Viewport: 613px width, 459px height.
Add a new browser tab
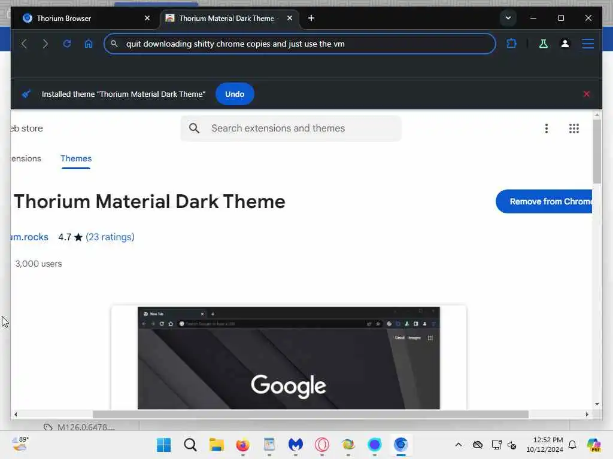pyautogui.click(x=311, y=18)
